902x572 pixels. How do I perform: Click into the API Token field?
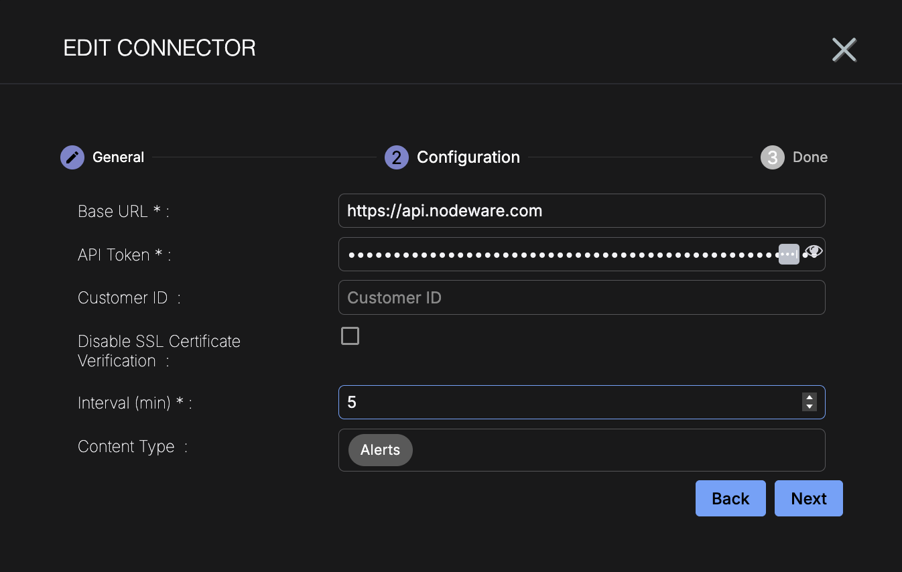click(x=556, y=255)
